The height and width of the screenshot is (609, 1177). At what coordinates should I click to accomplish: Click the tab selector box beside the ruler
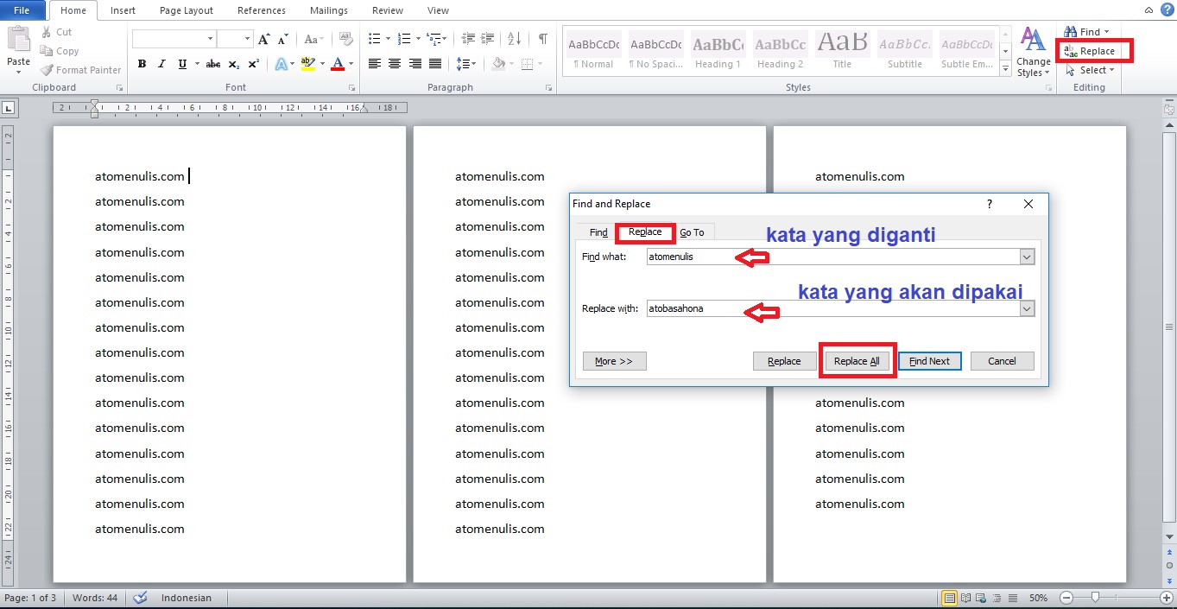point(9,108)
